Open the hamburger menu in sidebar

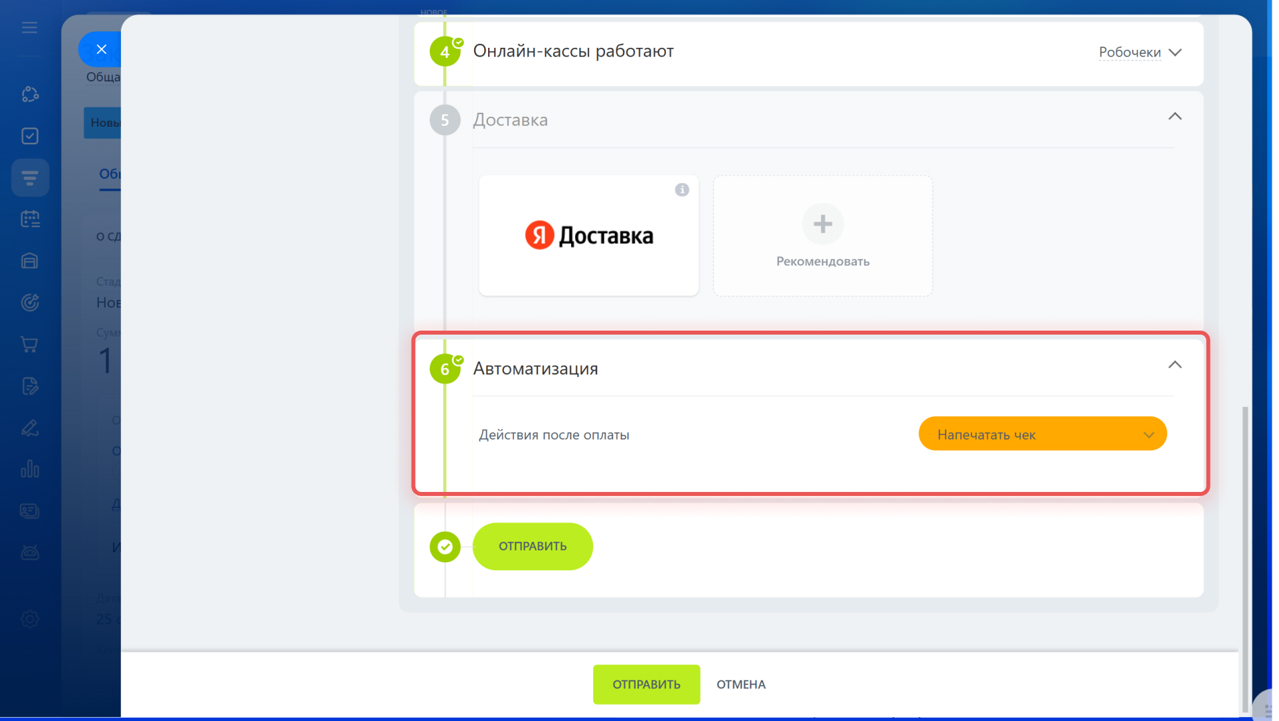click(x=29, y=28)
